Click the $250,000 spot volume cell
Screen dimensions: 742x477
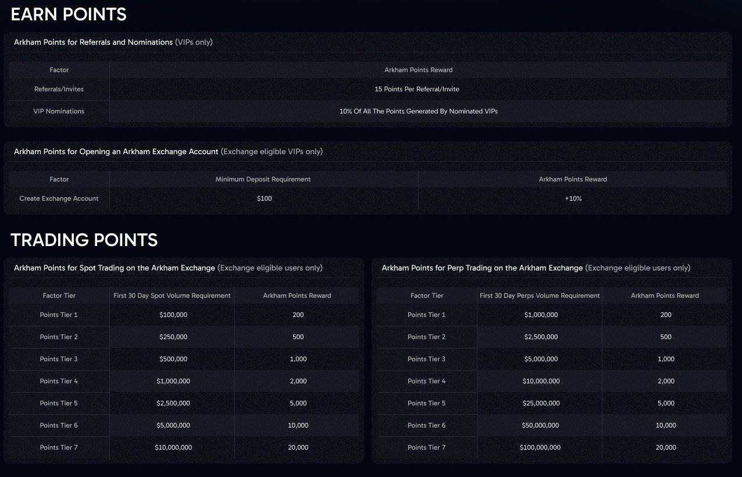coord(173,337)
